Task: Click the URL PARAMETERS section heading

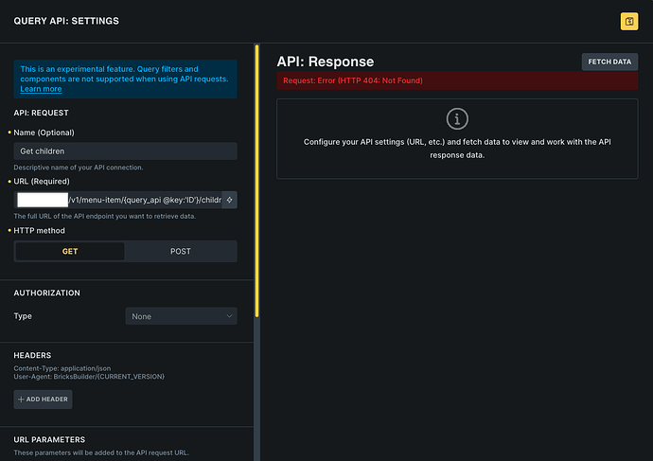Action: pos(49,439)
